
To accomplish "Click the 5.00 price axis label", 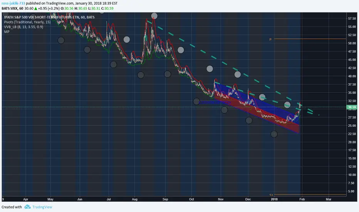I will tap(351, 191).
